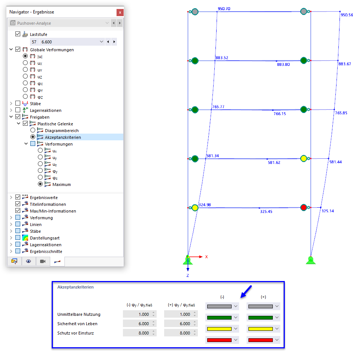The image size is (353, 351).
Task: Click the Linien display icon
Action: point(25,224)
